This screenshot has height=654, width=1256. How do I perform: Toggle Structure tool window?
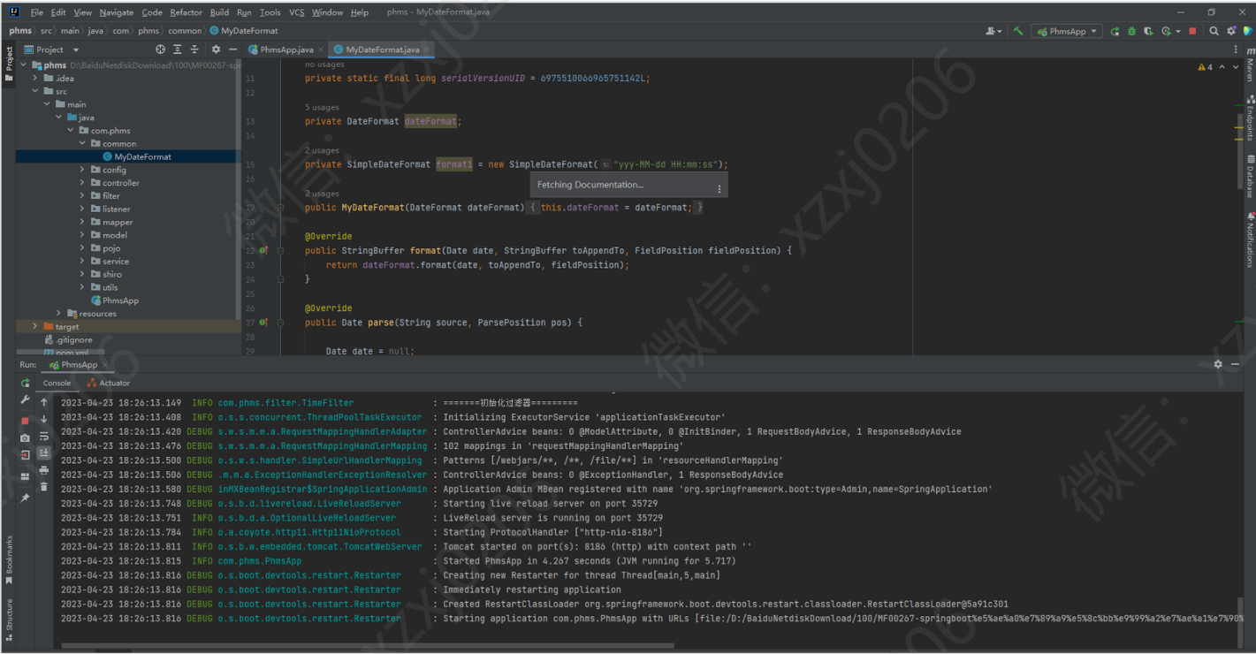point(9,619)
